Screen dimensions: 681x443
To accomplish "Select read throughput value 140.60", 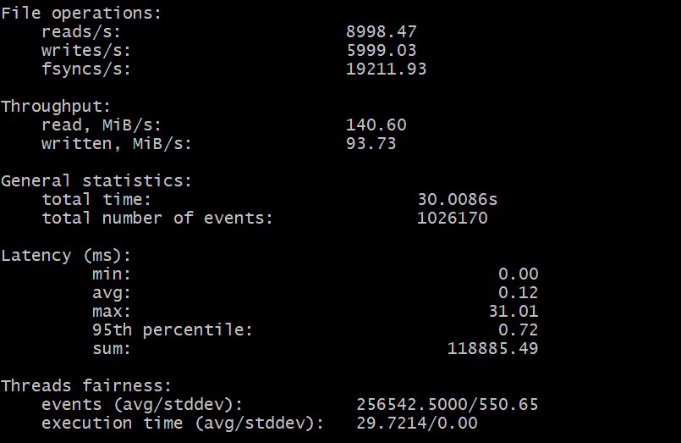I will click(376, 125).
